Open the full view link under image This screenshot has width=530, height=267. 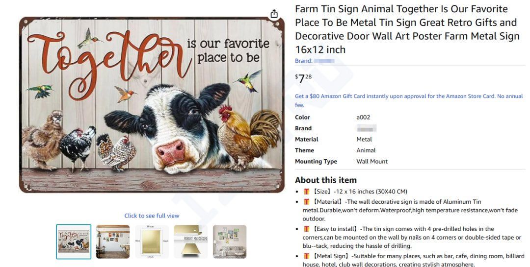152,216
